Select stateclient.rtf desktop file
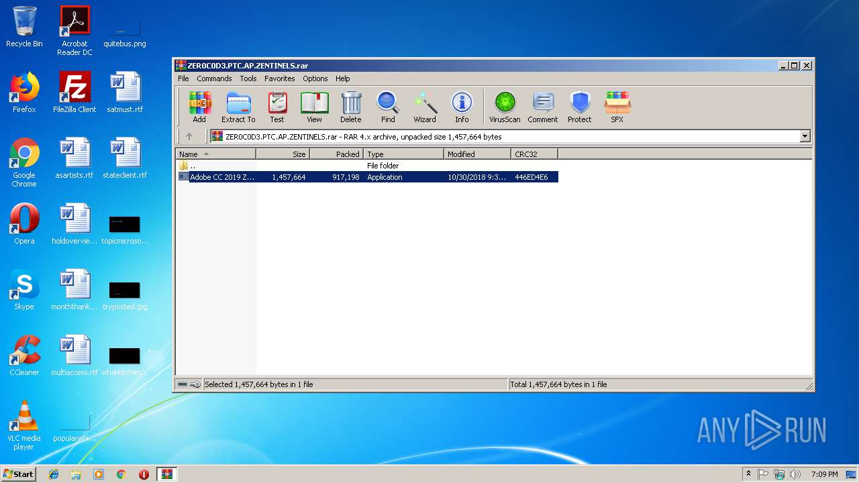The height and width of the screenshot is (483, 859). [125, 158]
